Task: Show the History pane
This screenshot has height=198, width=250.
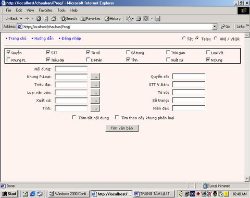Action: point(113,19)
